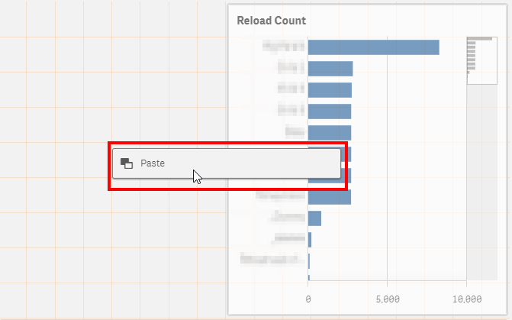Screen dimensions: 512x320
Task: Select the fourth bar from the top
Action: [x=330, y=112]
